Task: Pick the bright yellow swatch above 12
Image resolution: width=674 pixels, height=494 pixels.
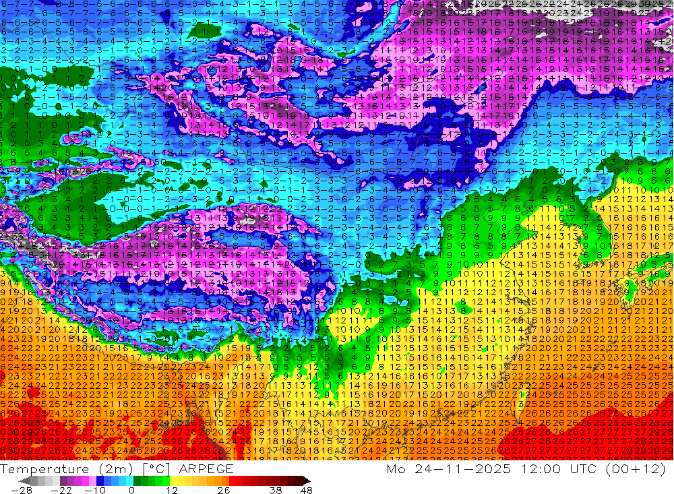Action: point(174,481)
